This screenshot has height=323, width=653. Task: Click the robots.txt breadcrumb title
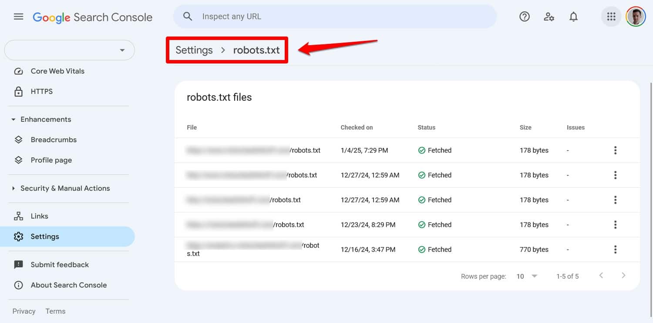[256, 50]
